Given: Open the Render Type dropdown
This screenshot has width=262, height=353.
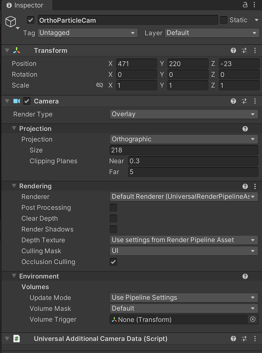Looking at the screenshot, I should pyautogui.click(x=184, y=114).
